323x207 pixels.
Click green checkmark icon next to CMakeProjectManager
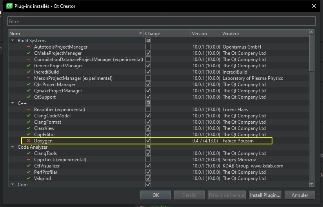pyautogui.click(x=29, y=53)
